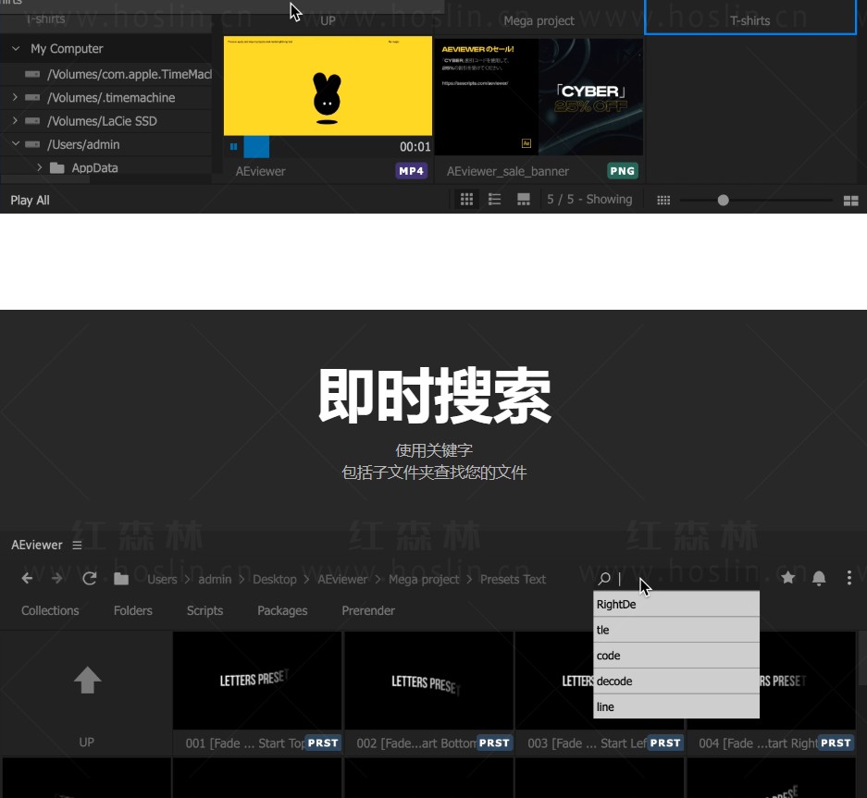Go to admin in the breadcrumb
The height and width of the screenshot is (798, 867).
[x=215, y=579]
